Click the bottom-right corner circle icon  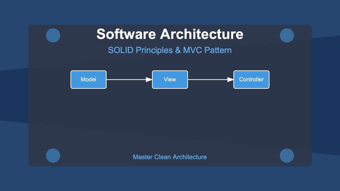coord(287,156)
